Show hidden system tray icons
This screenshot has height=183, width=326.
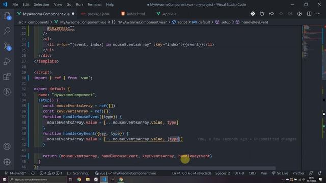point(283,179)
